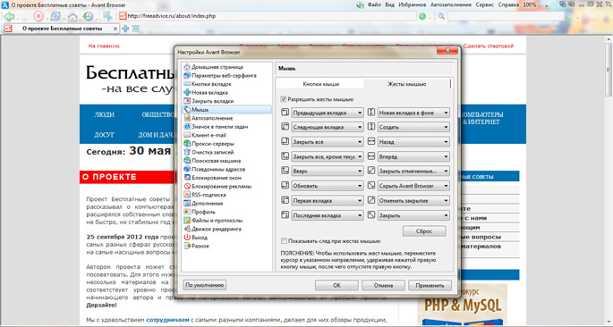Click the blue plus new tab icon
The image size is (613, 327).
(125, 29)
